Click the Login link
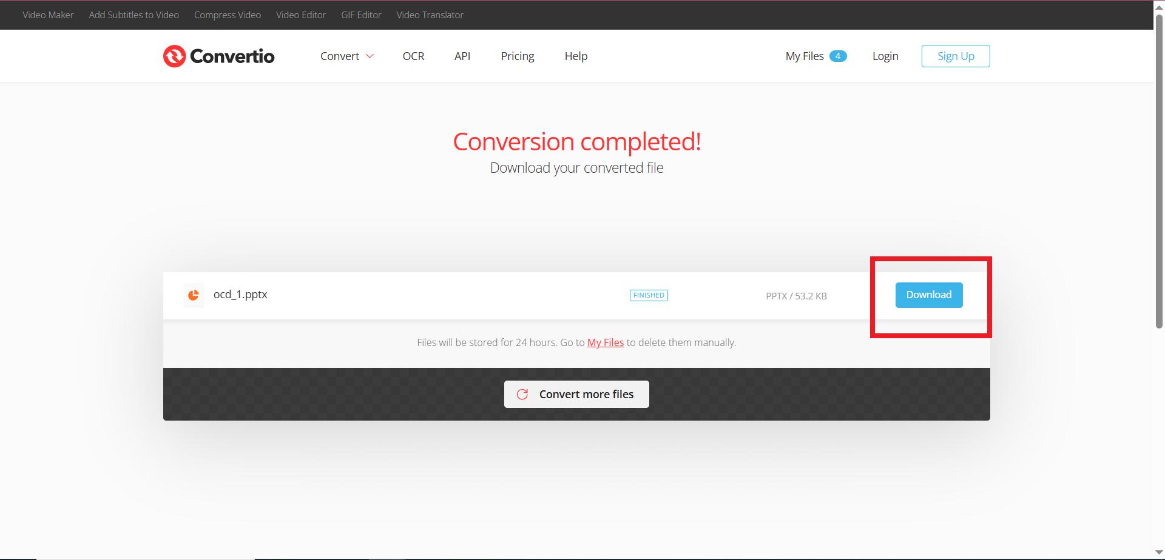The height and width of the screenshot is (560, 1165). (885, 56)
